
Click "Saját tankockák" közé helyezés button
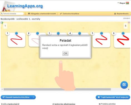pos(113,97)
